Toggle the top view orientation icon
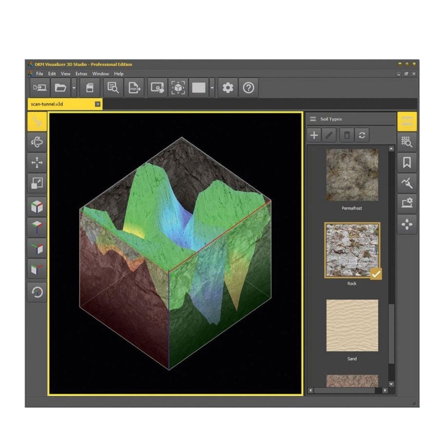Screen dimensions: 444x444 37,229
